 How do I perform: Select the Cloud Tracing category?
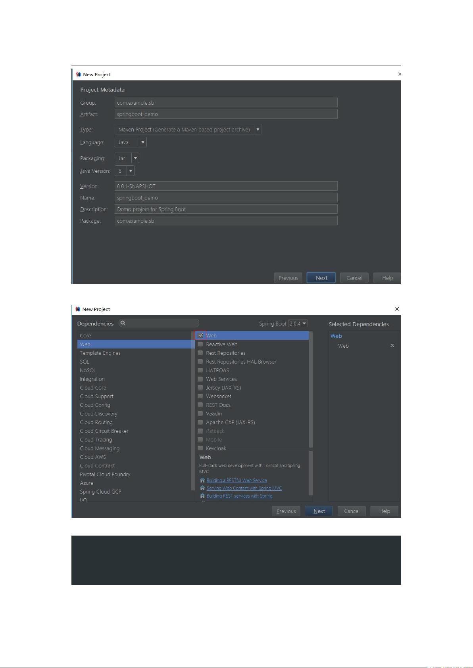(x=134, y=440)
